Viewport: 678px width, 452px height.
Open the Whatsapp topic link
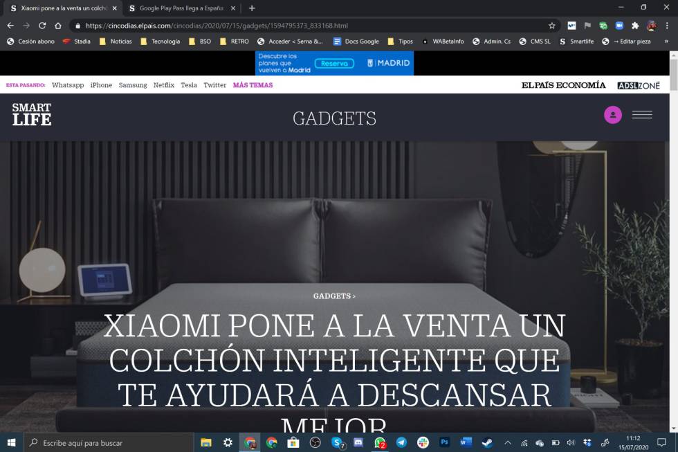(x=68, y=85)
